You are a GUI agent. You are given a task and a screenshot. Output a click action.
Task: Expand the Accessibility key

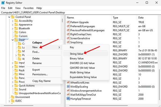tap(13, 21)
